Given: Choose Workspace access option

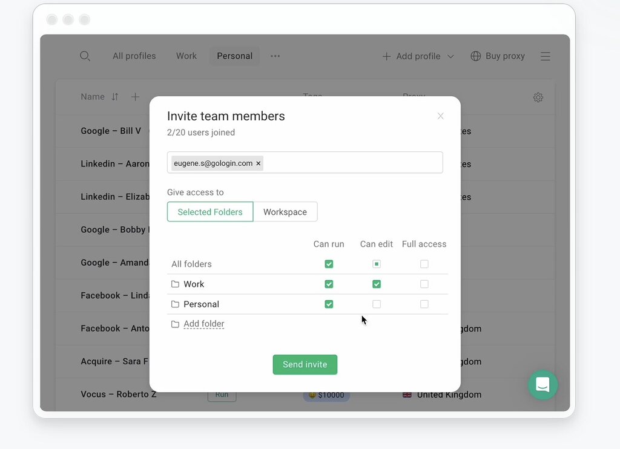Looking at the screenshot, I should click(x=285, y=212).
